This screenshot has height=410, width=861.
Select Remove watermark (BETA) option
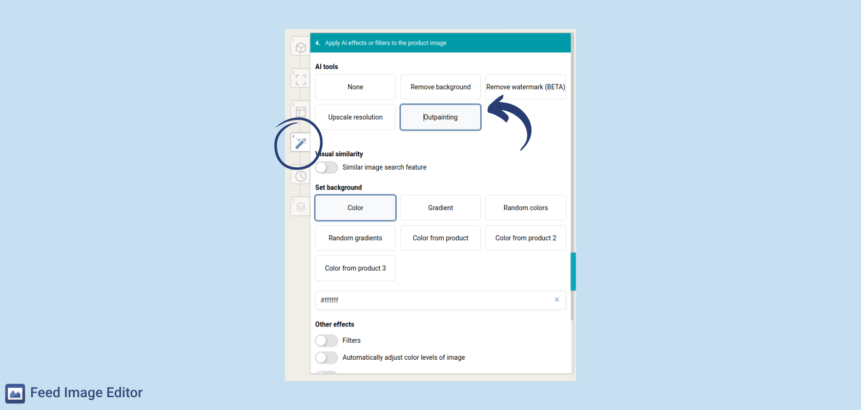(x=525, y=87)
